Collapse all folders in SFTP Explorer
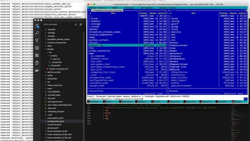This screenshot has height=141, width=250. pyautogui.click(x=81, y=24)
